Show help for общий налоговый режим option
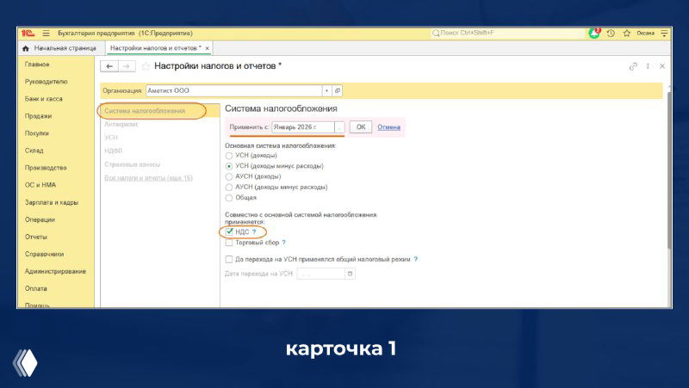Screen dimensions: 689x388 [416, 260]
